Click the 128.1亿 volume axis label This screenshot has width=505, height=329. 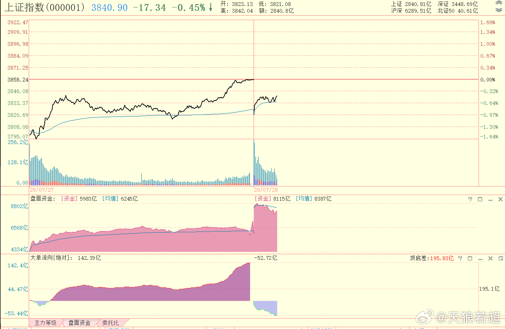click(18, 162)
